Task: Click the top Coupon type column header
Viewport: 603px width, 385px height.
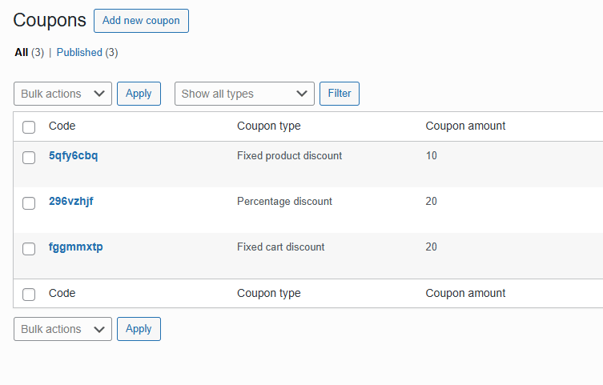Action: click(268, 126)
